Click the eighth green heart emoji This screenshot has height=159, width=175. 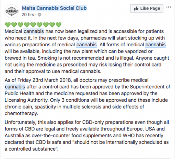(52, 25)
